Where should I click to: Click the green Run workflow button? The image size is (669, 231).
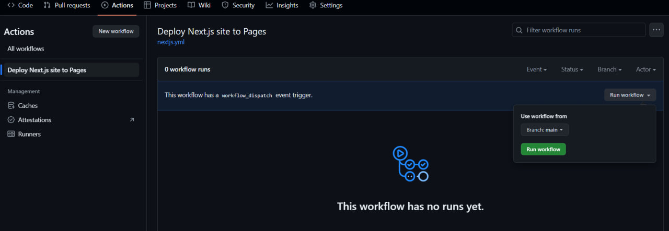(543, 149)
